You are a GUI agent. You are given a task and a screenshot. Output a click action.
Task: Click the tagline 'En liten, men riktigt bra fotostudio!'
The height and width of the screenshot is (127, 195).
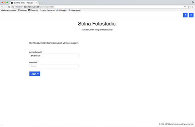pos(97,29)
